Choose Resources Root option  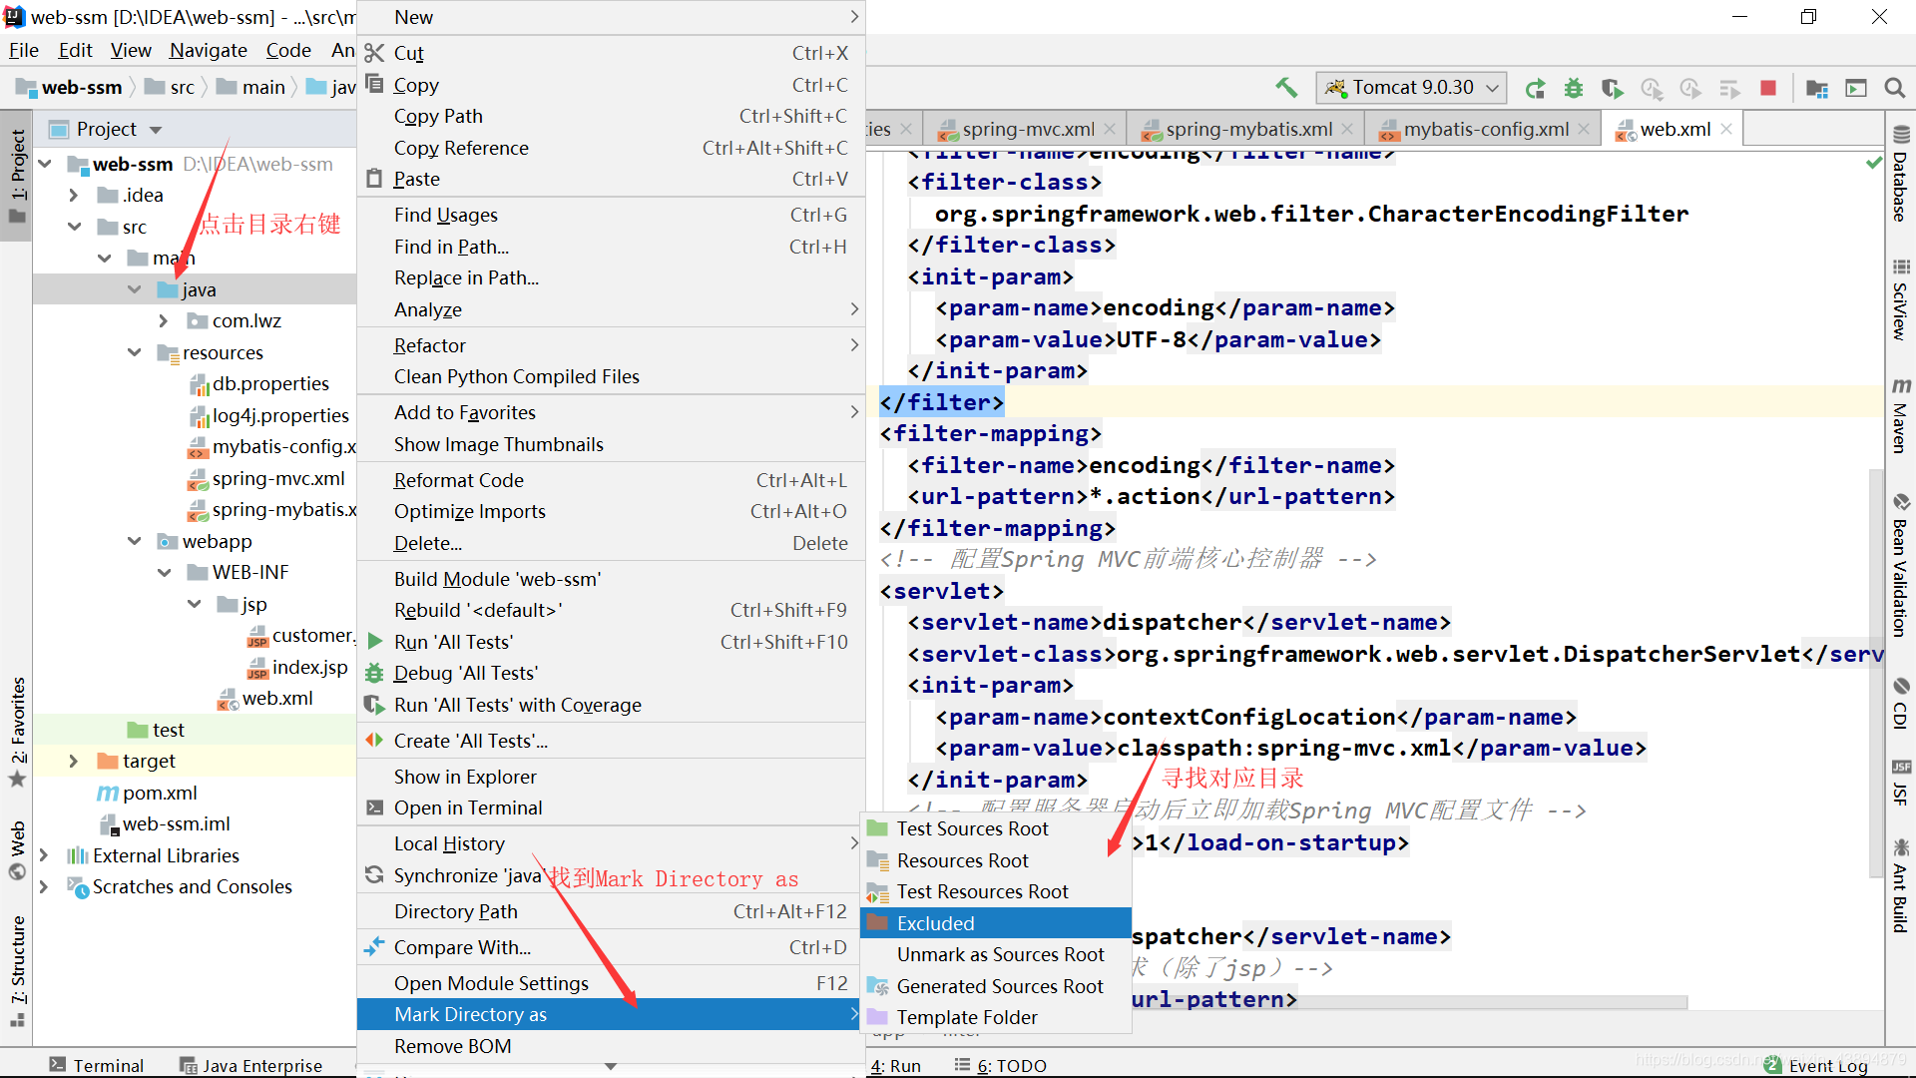(x=996, y=860)
